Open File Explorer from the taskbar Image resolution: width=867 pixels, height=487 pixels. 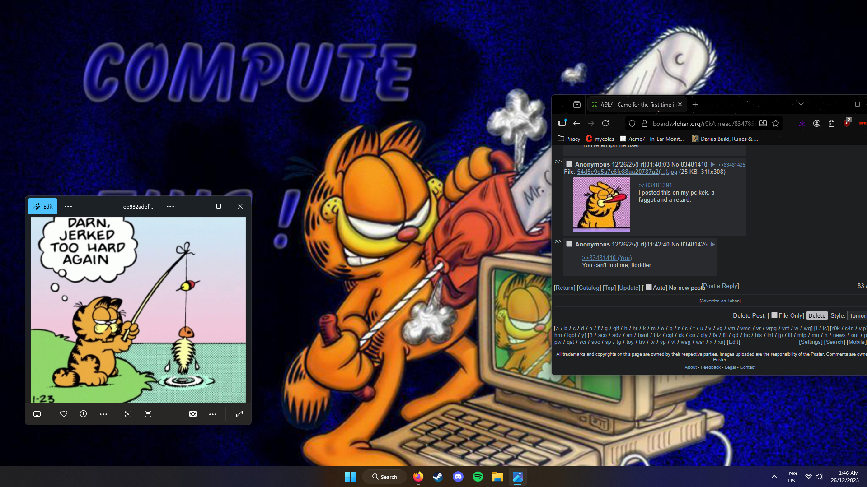click(x=497, y=477)
